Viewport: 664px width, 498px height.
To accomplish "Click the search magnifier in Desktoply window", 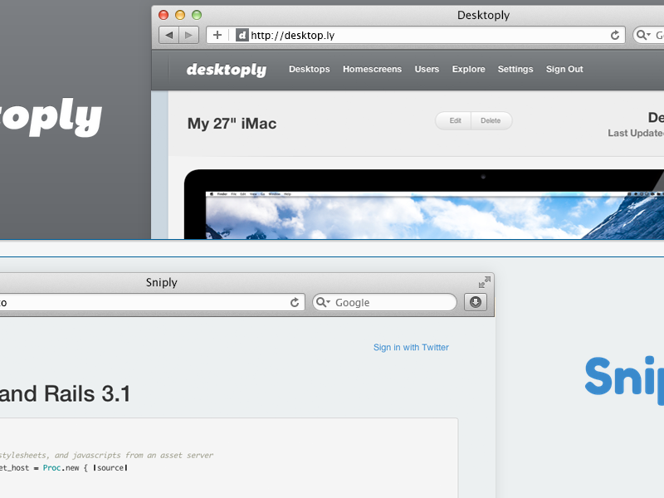I will 642,35.
